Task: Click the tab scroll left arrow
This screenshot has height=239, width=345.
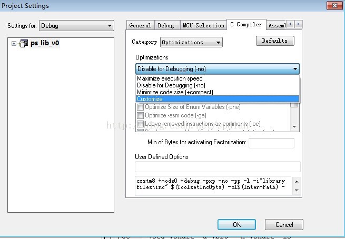Action: coord(290,24)
